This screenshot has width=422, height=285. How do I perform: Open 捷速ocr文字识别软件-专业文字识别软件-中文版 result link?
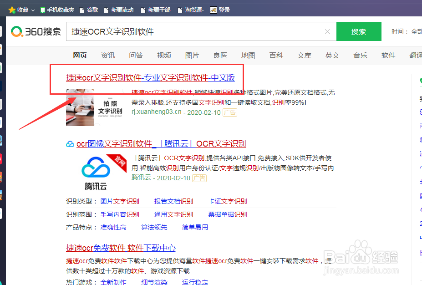point(150,77)
